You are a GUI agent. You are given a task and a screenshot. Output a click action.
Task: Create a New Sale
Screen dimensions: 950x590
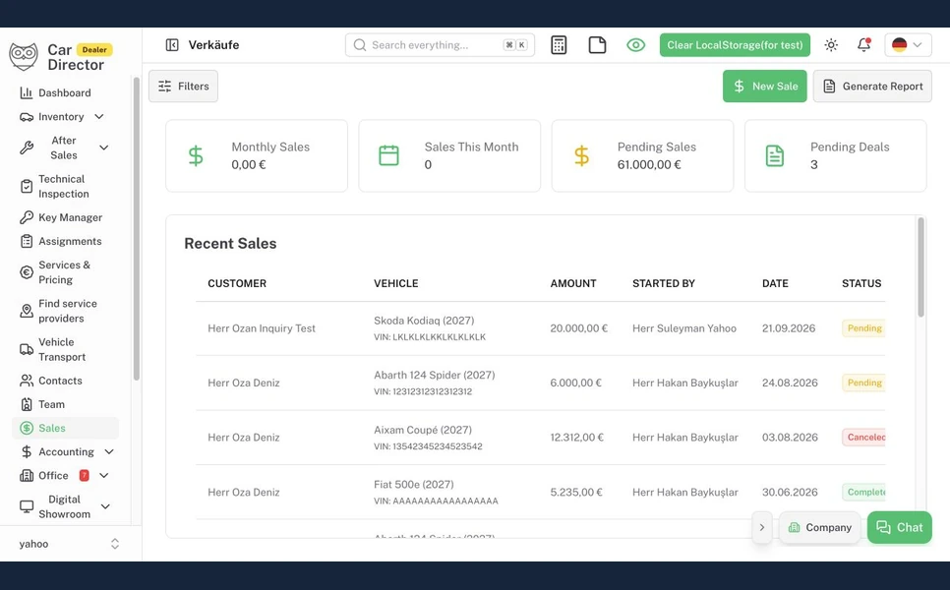[764, 86]
